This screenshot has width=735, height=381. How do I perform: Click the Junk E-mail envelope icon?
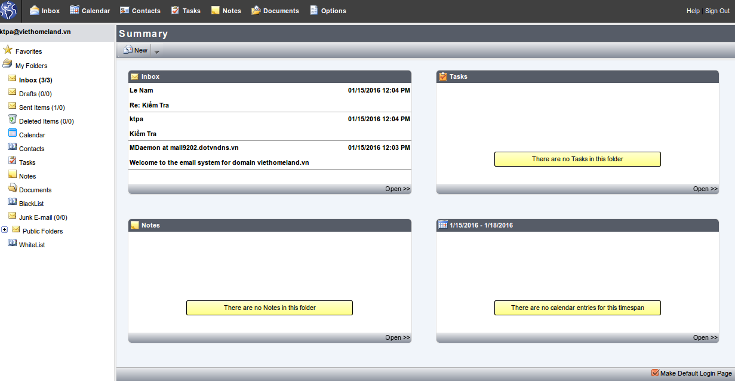coord(13,216)
